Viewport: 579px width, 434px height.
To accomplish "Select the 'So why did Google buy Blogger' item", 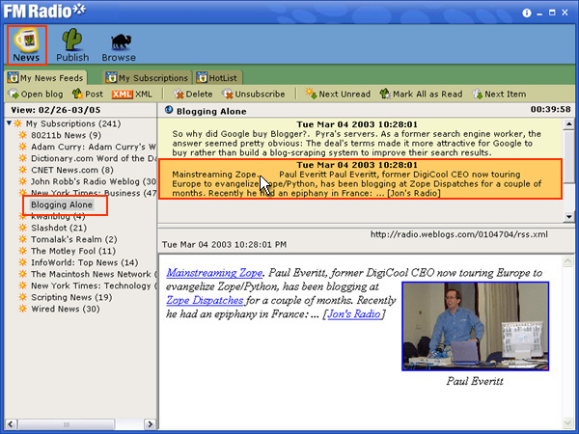I will [360, 139].
